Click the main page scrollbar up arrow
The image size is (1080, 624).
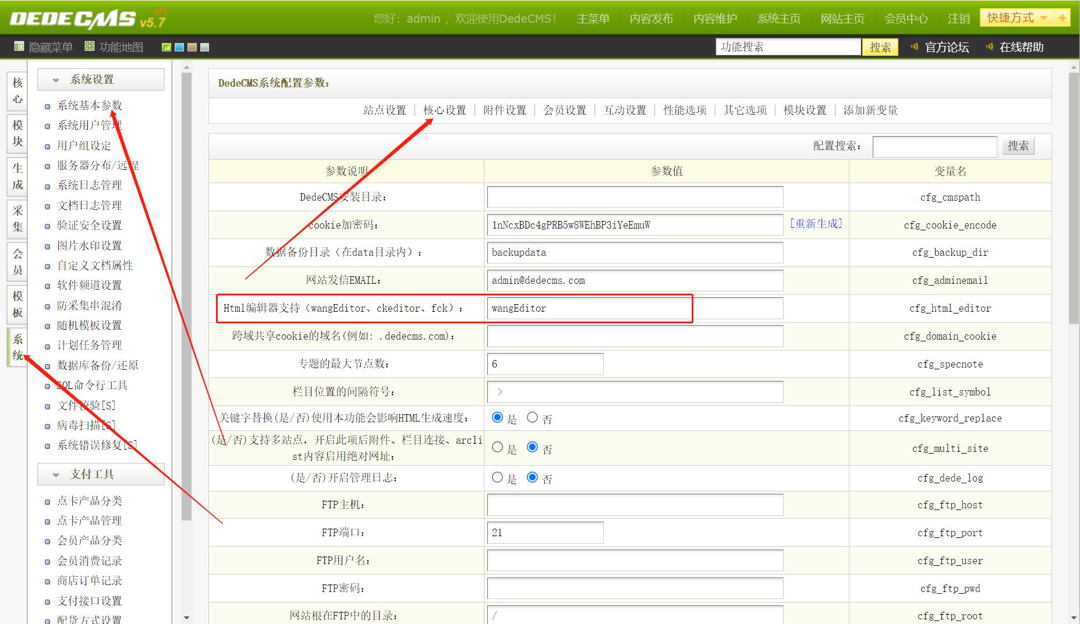click(x=1074, y=68)
